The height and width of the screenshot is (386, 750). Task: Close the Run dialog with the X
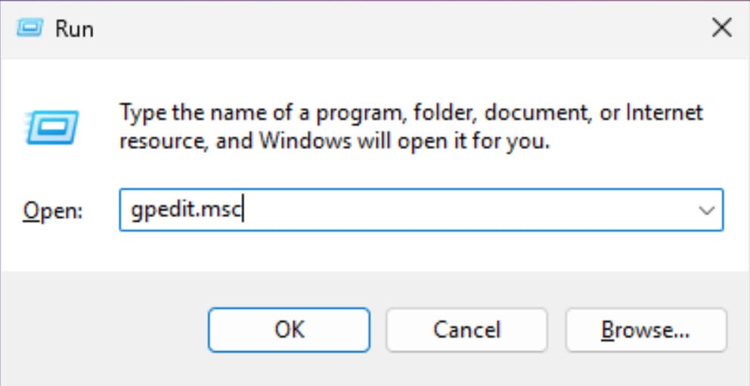(x=721, y=29)
